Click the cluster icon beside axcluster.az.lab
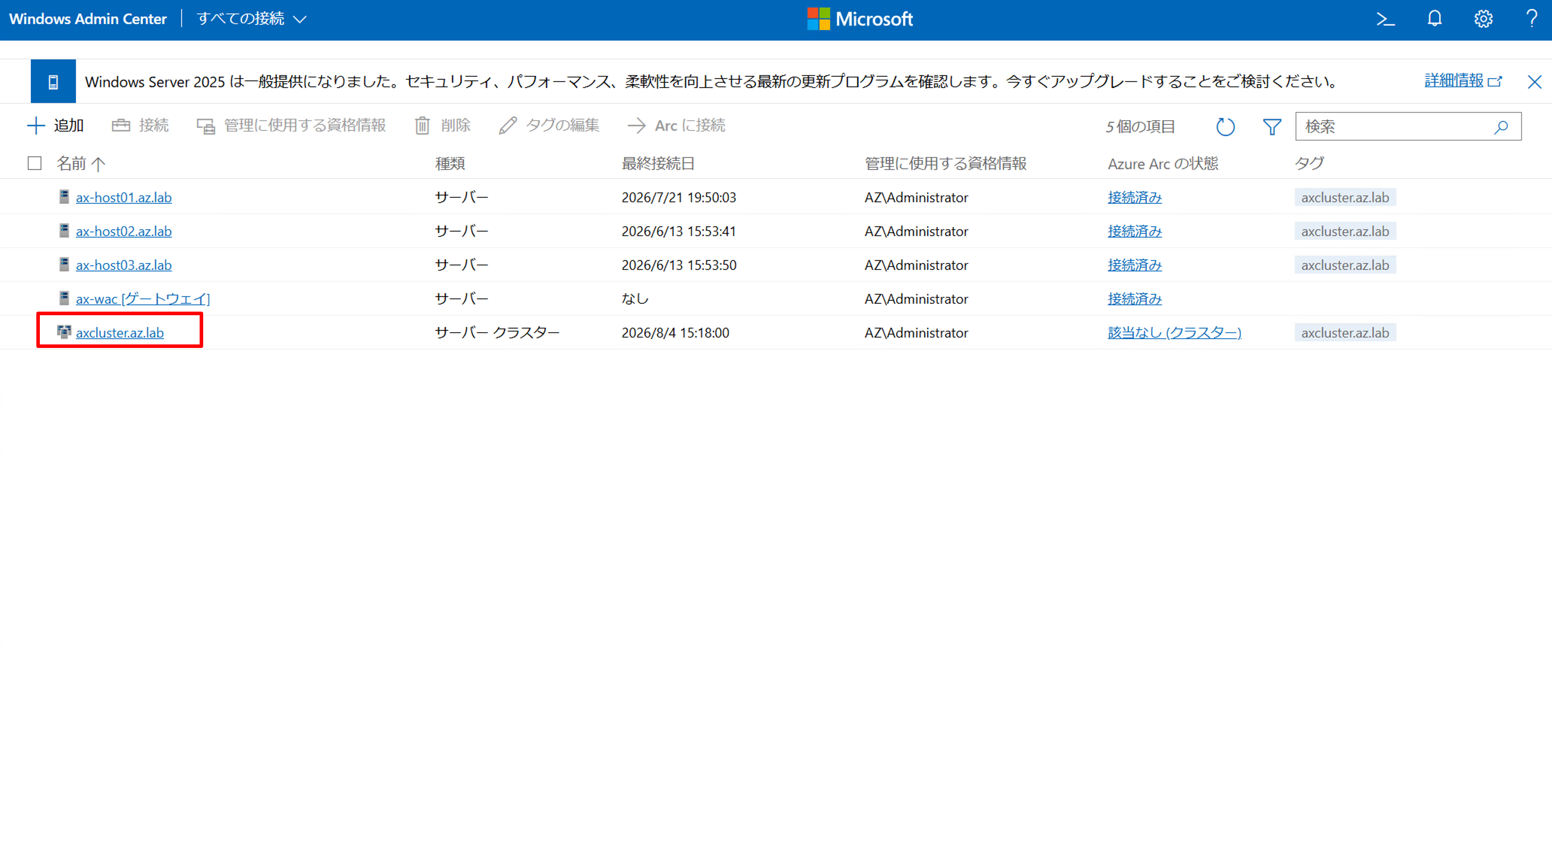This screenshot has width=1552, height=857. [x=64, y=332]
